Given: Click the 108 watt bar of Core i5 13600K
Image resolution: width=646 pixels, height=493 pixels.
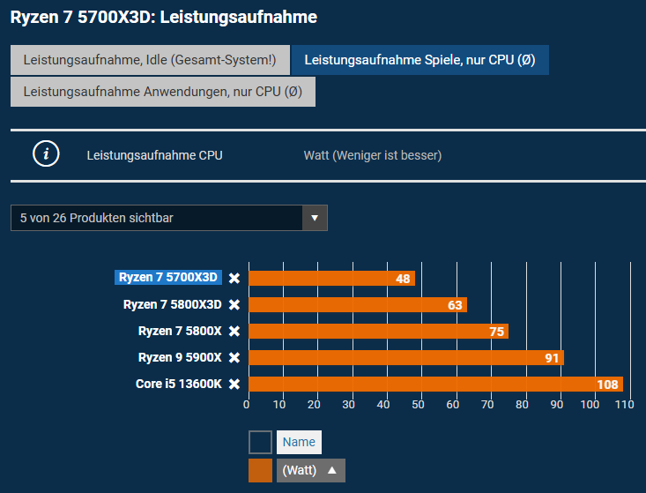Looking at the screenshot, I should [435, 384].
